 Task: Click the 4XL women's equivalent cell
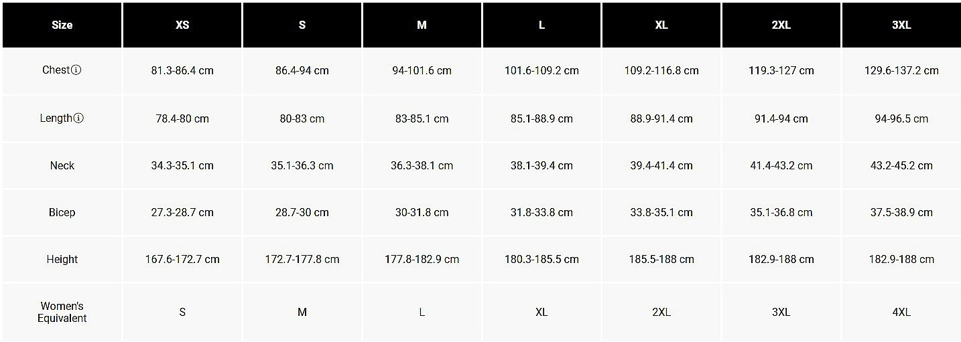pyautogui.click(x=901, y=312)
